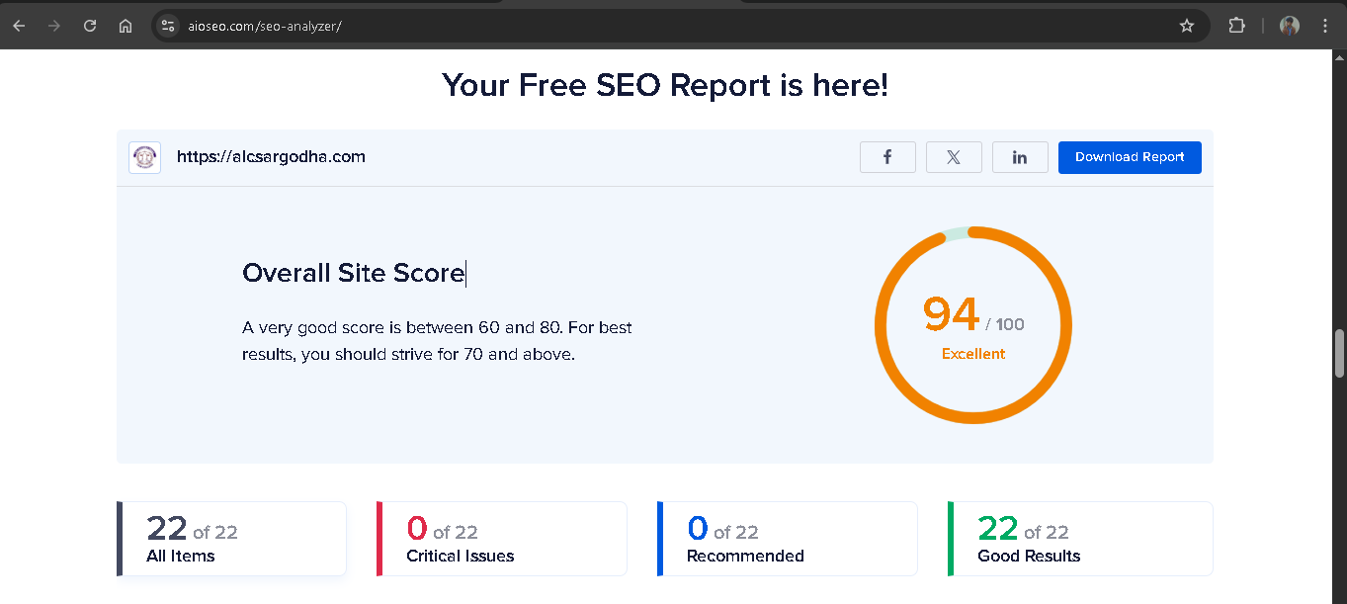This screenshot has height=604, width=1347.
Task: Bookmark this page with the star
Action: click(x=1187, y=26)
